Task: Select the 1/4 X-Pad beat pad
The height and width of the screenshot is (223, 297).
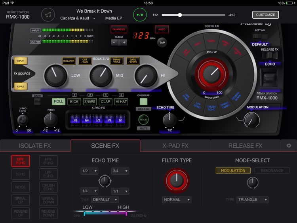Action: coord(87,120)
